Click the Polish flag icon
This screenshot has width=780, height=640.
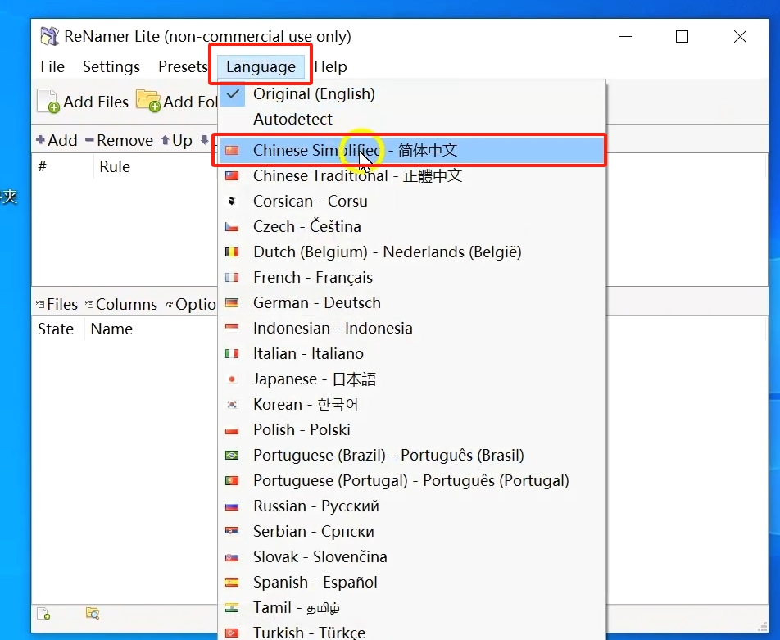click(x=232, y=430)
